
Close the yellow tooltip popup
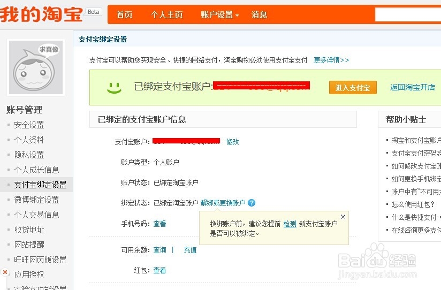pos(343,217)
